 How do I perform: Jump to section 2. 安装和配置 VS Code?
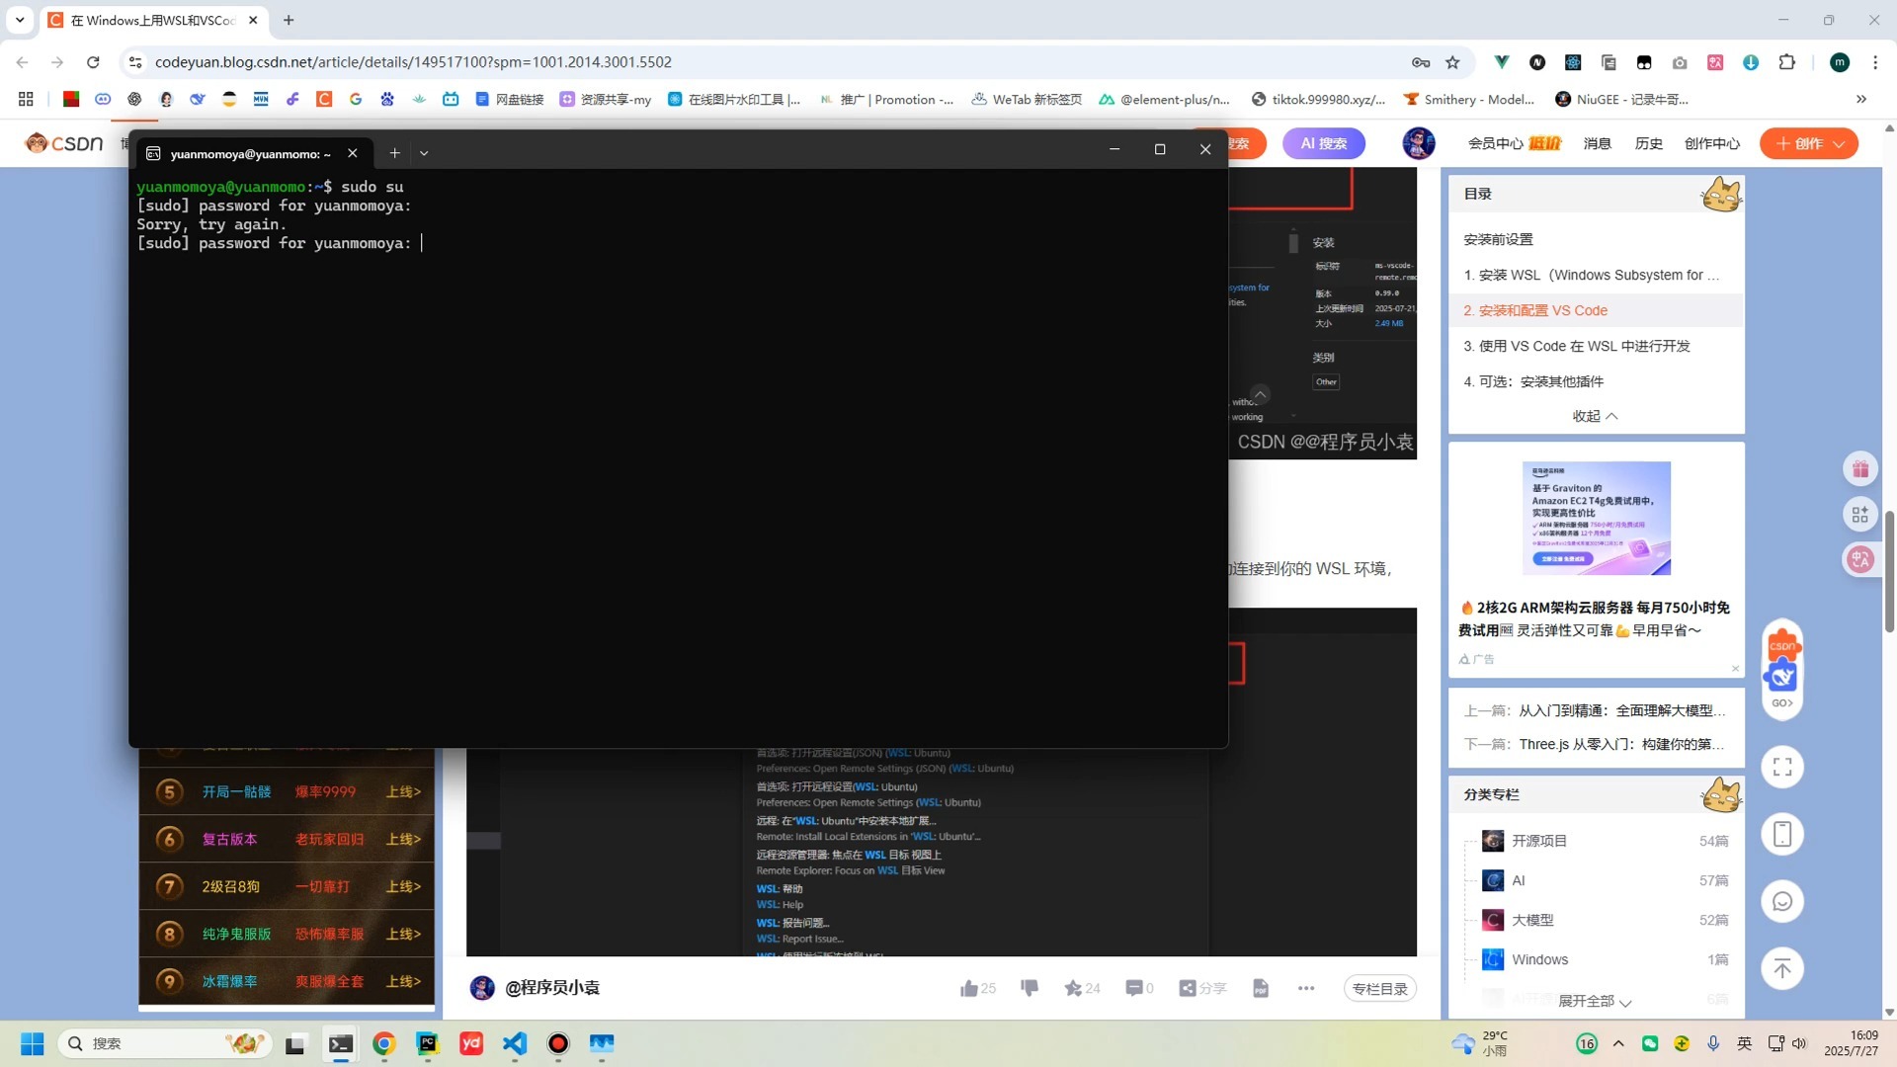(x=1535, y=310)
